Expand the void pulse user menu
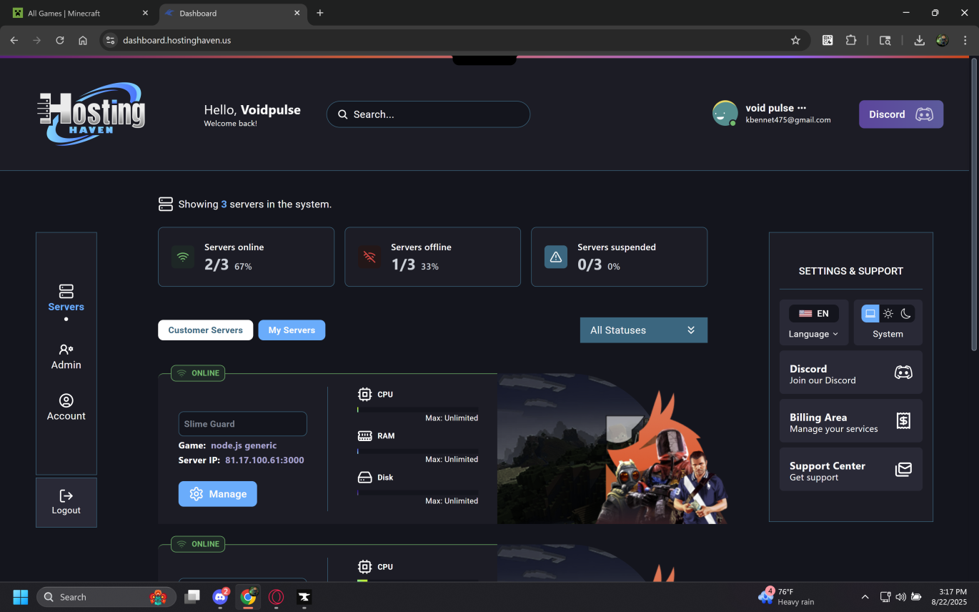Screen dimensions: 979x612 [x=801, y=108]
